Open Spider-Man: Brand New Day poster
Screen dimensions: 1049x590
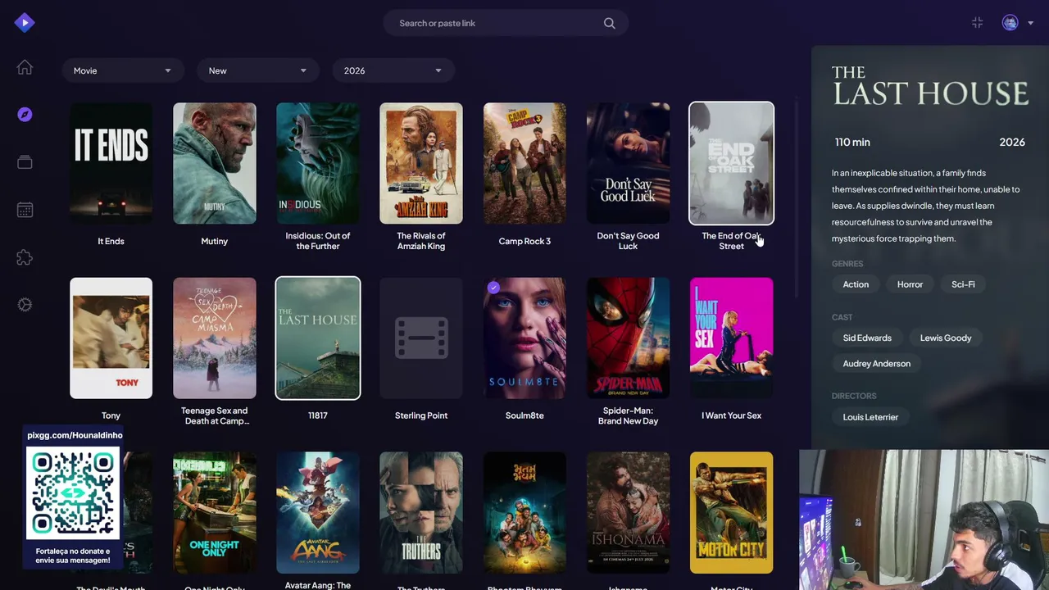click(x=628, y=338)
